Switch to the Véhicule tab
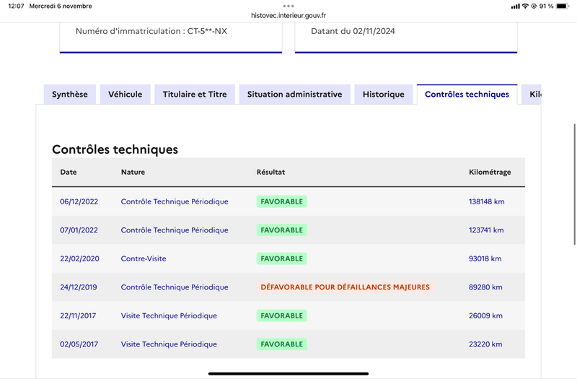Image resolution: width=577 pixels, height=379 pixels. (125, 95)
